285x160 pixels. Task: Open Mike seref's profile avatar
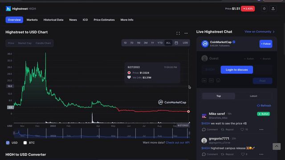coord(204,116)
